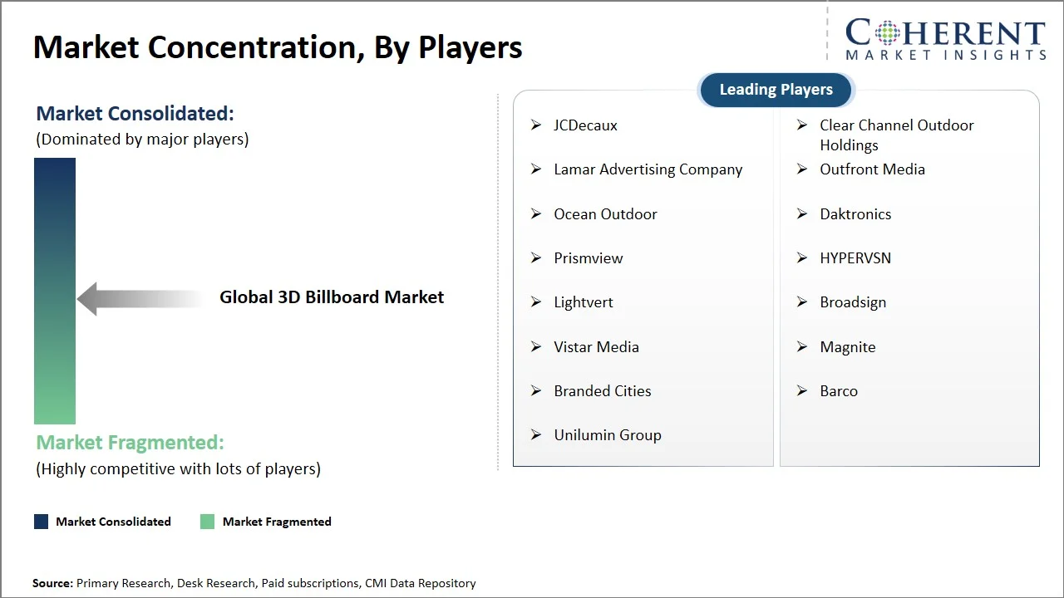Click 'Lightvert' entry
Image resolution: width=1064 pixels, height=598 pixels.
coord(584,303)
